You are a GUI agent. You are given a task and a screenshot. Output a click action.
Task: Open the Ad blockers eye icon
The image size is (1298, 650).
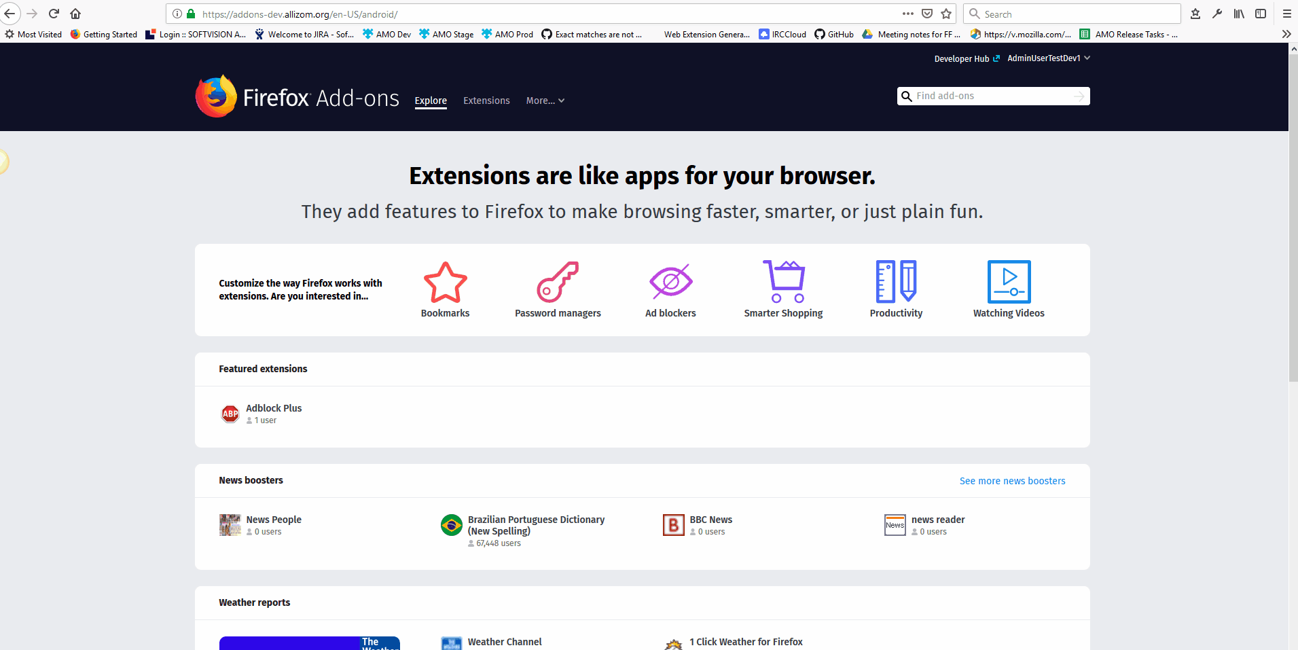(x=671, y=282)
